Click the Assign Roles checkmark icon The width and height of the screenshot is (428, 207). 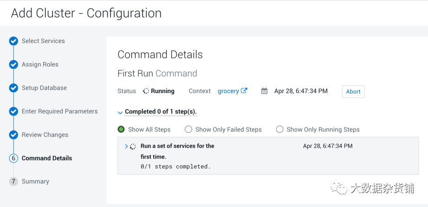coord(13,65)
